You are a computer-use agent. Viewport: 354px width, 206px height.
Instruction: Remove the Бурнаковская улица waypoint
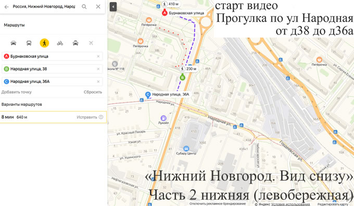pos(98,56)
